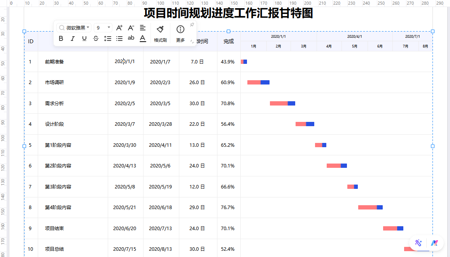Open the colorful M assistant icon
The height and width of the screenshot is (257, 450).
pos(434,243)
